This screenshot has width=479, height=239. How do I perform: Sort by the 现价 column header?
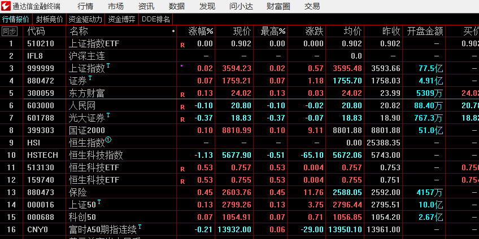(242, 31)
